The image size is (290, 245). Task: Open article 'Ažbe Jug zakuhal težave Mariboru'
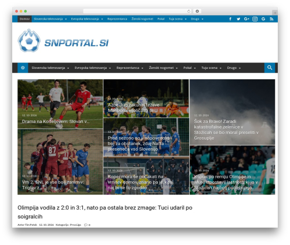tap(133, 108)
